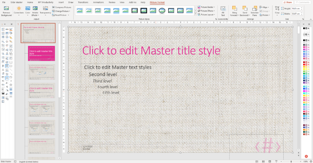Click English (United States) in status bar
313x163 pixels.
point(28,161)
